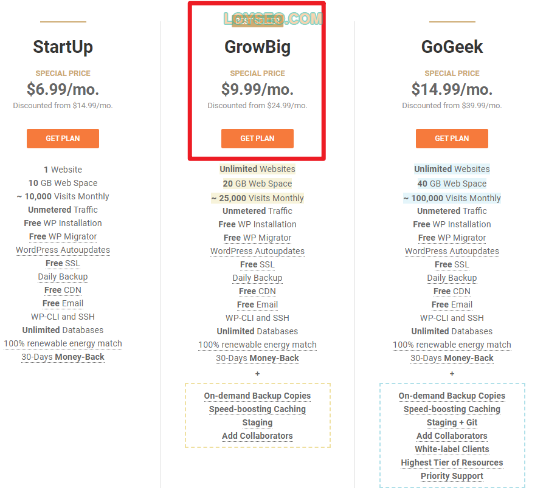Click GET PLAN under the GrowBig plan

pyautogui.click(x=257, y=139)
